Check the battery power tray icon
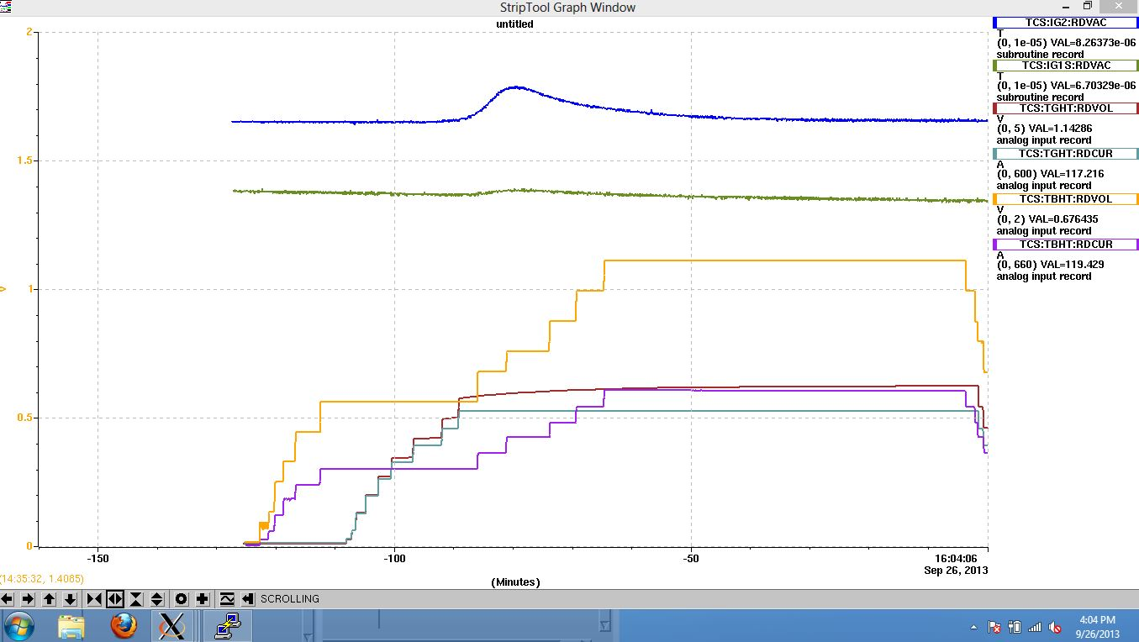Screen dimensions: 1139x642 point(1014,627)
